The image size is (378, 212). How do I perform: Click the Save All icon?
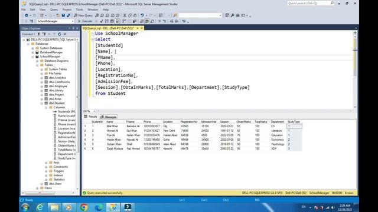(x=69, y=15)
